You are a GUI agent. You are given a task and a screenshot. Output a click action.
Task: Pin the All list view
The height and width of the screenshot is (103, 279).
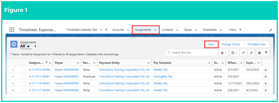35,46
